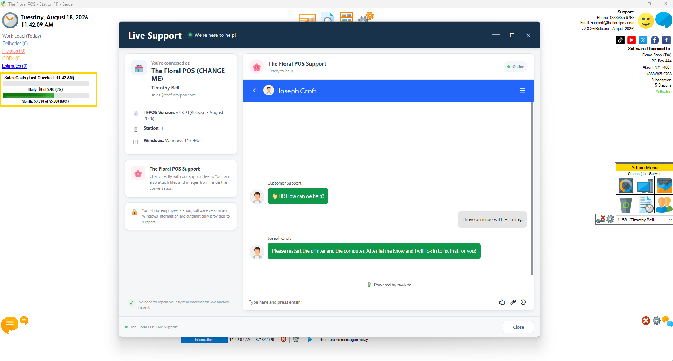
Task: Click the 'Work Load (Today)' heading
Action: [x=22, y=36]
